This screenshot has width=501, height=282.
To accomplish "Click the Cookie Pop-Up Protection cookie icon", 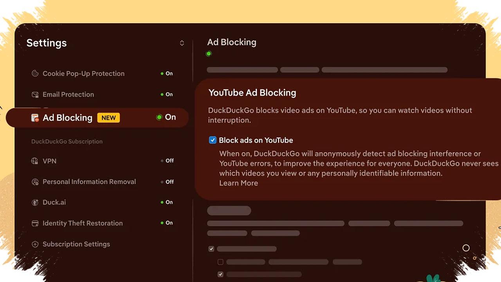I will tap(35, 73).
